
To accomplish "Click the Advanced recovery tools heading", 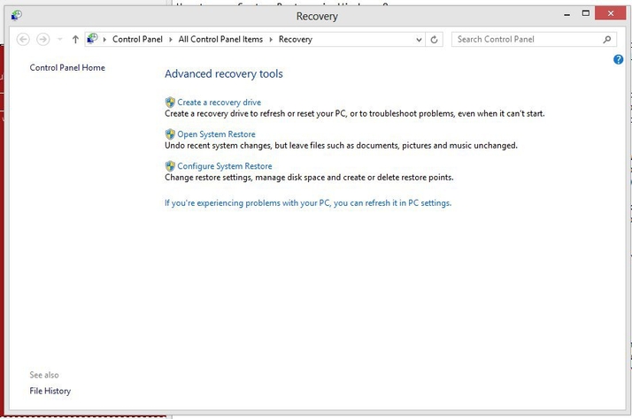I will pyautogui.click(x=224, y=74).
